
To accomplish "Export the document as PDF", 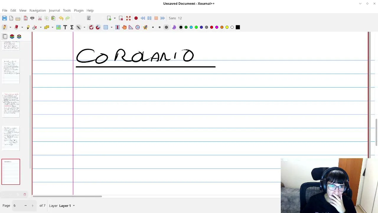I will (25, 18).
